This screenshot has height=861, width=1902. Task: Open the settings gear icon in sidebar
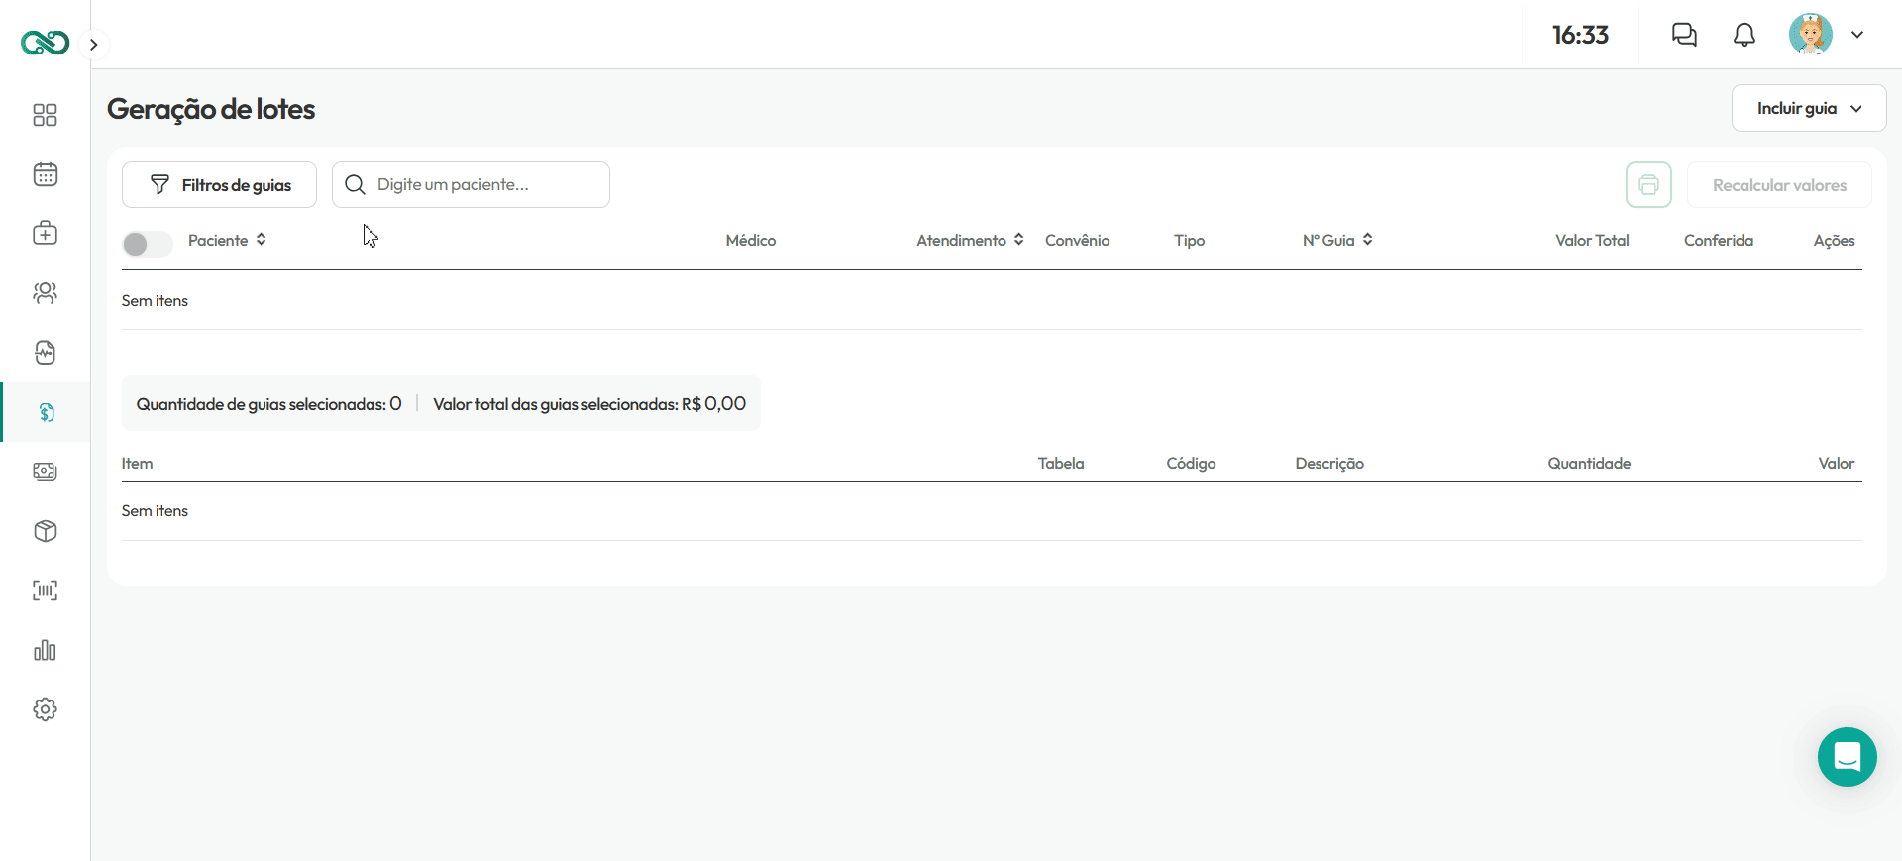pyautogui.click(x=45, y=709)
